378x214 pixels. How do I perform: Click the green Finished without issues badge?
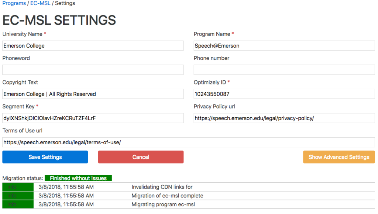[78, 178]
